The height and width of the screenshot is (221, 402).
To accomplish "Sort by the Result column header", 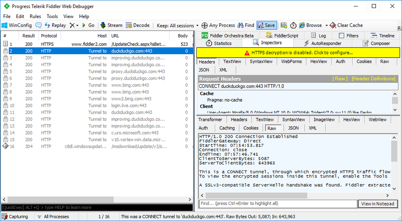I will (x=29, y=36).
